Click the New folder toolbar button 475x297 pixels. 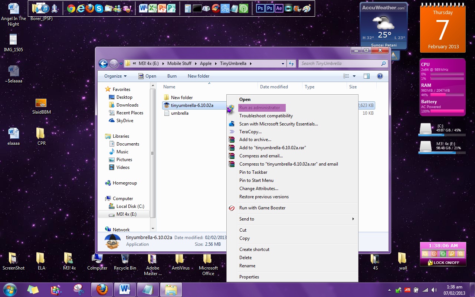[x=199, y=76]
